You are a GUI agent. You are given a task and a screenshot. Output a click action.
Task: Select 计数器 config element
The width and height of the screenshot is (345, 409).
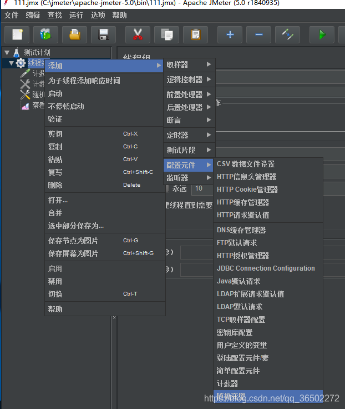tap(268, 383)
